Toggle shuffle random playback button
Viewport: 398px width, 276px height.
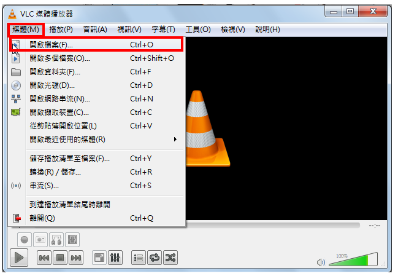point(170,258)
